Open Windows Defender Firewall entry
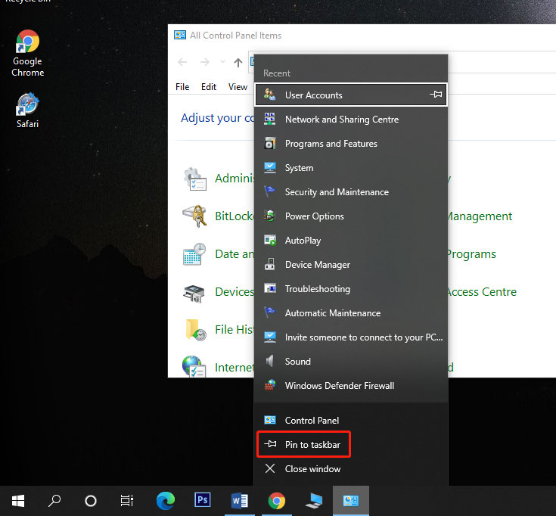The image size is (556, 516). point(351,386)
